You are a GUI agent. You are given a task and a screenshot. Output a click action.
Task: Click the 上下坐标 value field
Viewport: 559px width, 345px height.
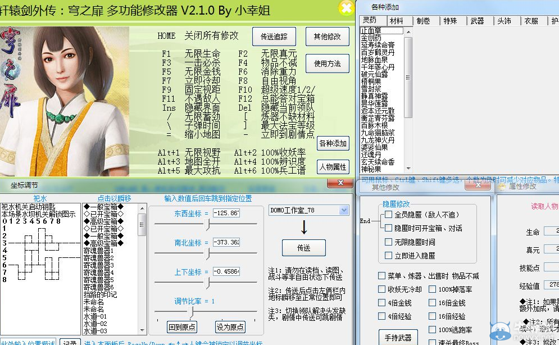click(x=226, y=271)
